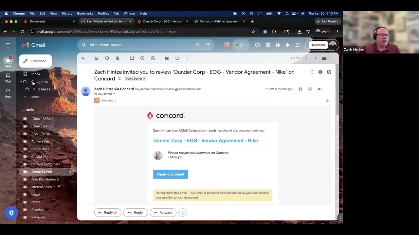Open input tools dropdown in toolbar
This screenshot has width=419, height=235.
click(x=326, y=58)
